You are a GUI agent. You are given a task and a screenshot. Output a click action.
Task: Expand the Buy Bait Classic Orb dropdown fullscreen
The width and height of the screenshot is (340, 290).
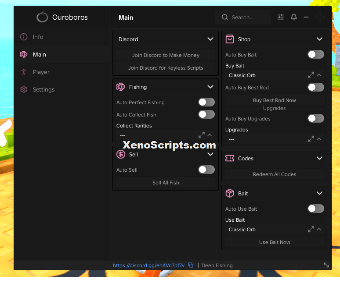pyautogui.click(x=311, y=75)
